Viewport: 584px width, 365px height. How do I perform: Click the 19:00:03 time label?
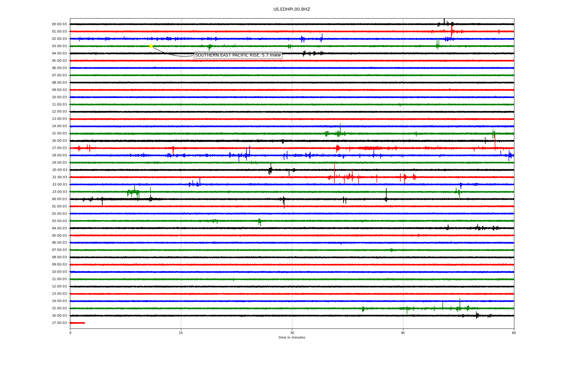pyautogui.click(x=59, y=163)
